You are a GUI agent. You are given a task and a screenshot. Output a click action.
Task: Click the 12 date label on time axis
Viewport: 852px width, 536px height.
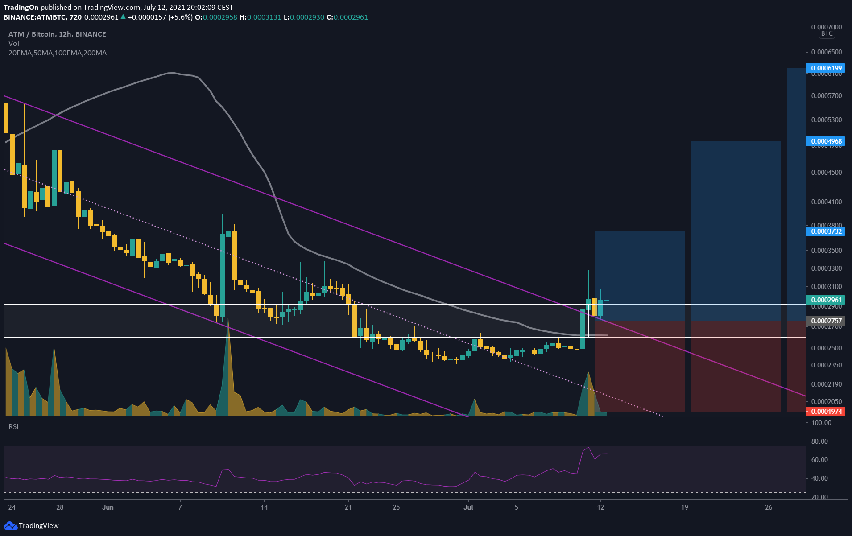601,507
